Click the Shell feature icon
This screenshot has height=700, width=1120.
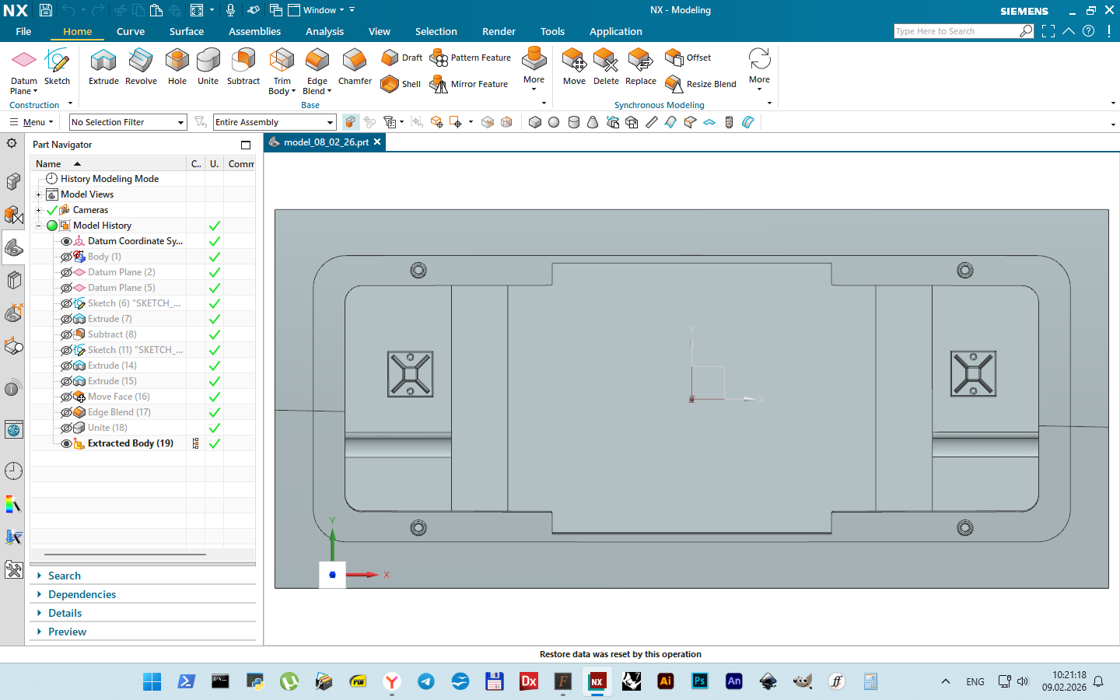click(x=401, y=84)
